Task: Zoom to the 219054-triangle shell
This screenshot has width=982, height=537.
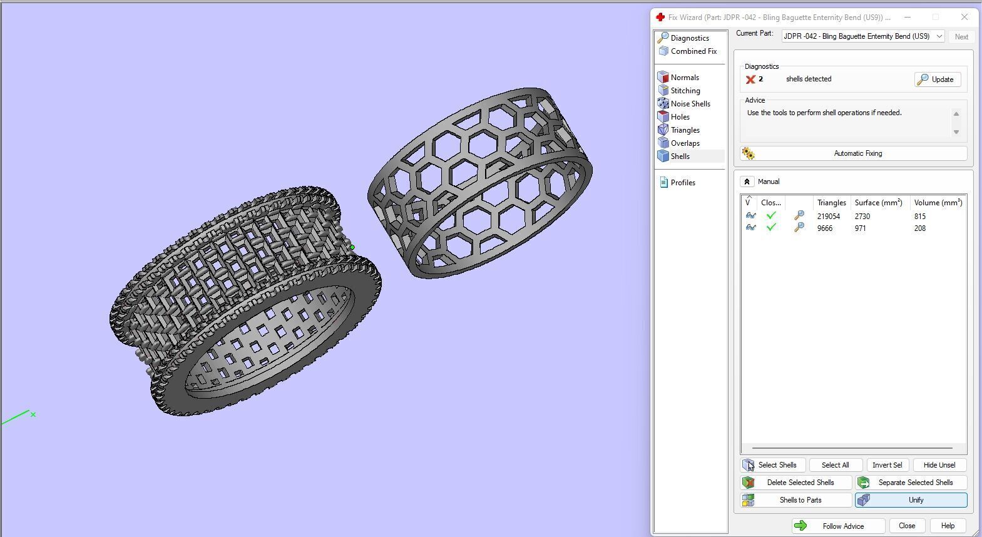Action: pos(799,216)
